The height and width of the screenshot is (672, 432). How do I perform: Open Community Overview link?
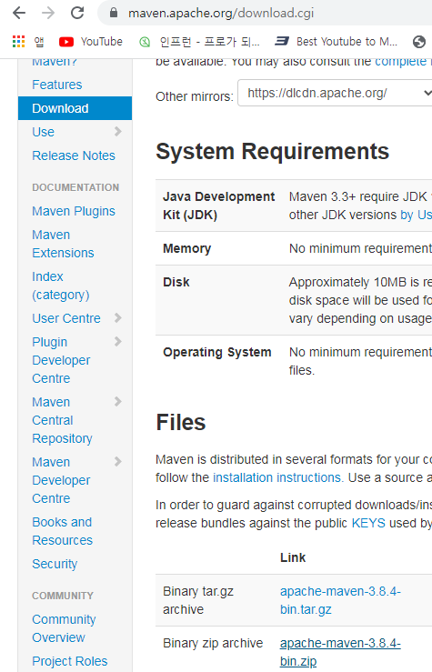(64, 628)
